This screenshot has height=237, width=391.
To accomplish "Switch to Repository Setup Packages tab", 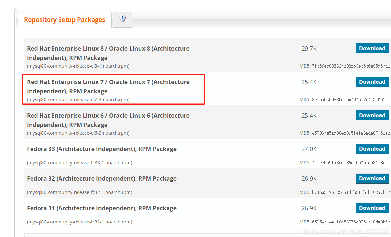I will click(x=65, y=20).
